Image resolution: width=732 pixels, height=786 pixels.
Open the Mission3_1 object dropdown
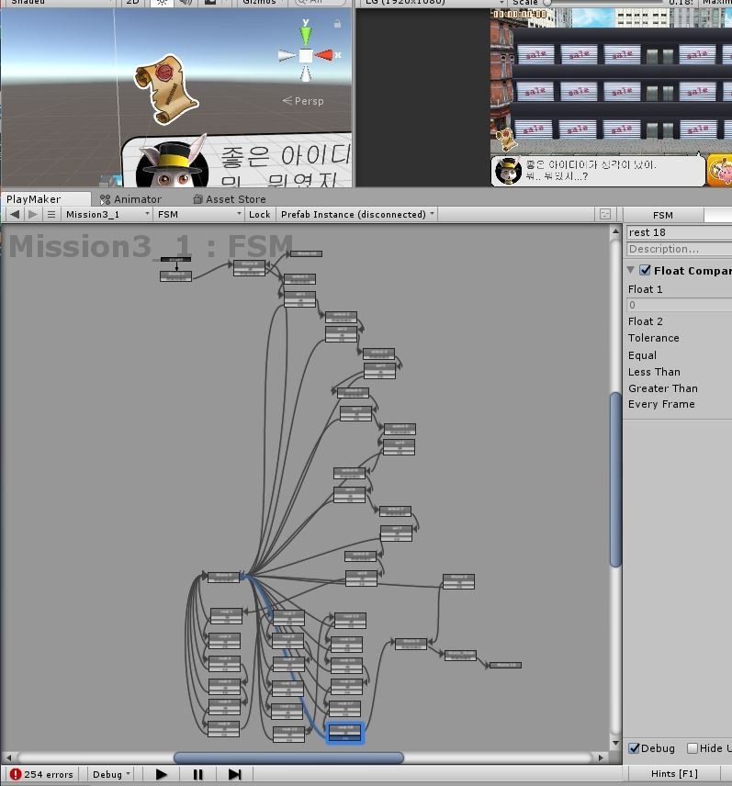107,215
